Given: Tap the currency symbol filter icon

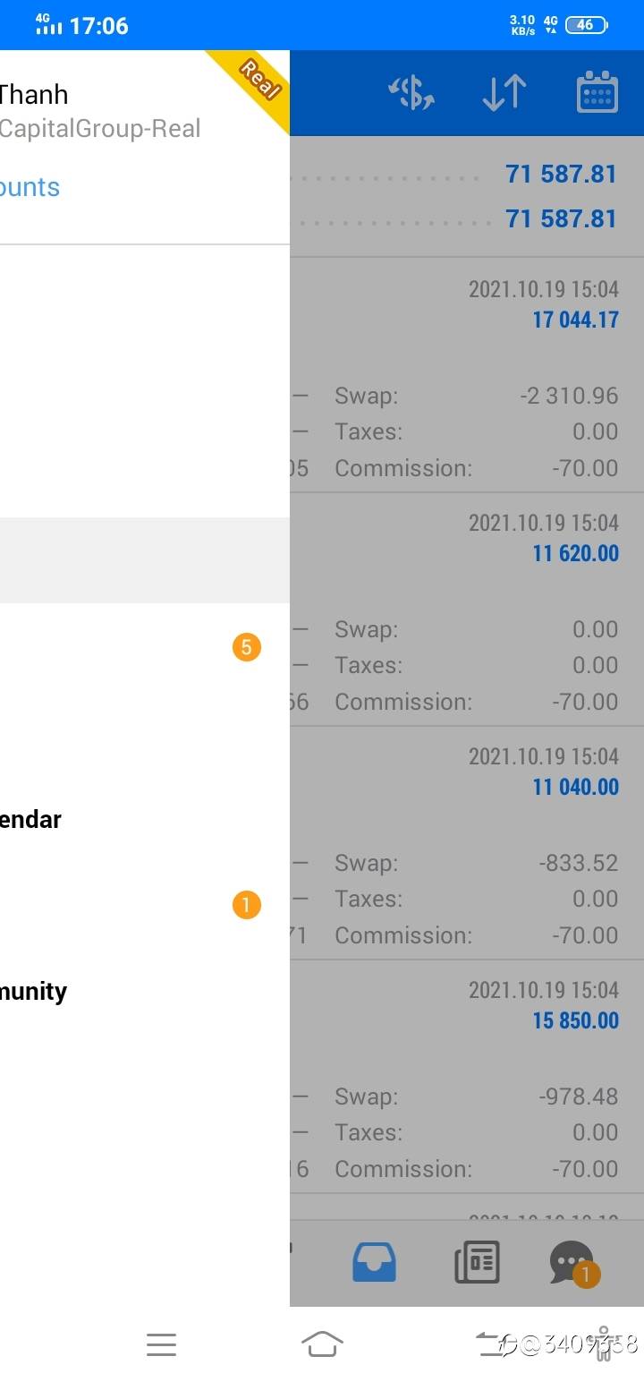Looking at the screenshot, I should [411, 93].
